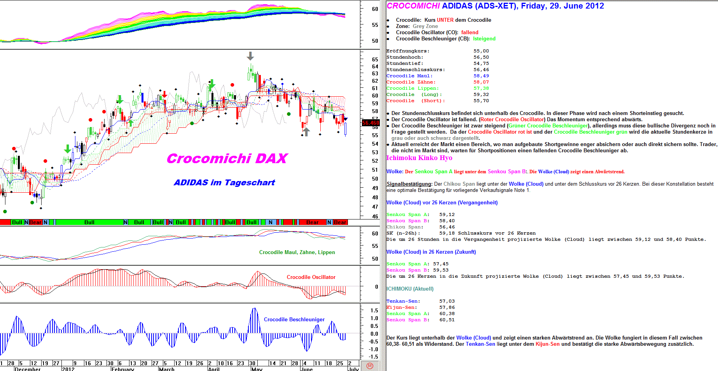Screen dimensions: 718x371
Task: Click the red down arrow signal in March
Action: click(164, 94)
